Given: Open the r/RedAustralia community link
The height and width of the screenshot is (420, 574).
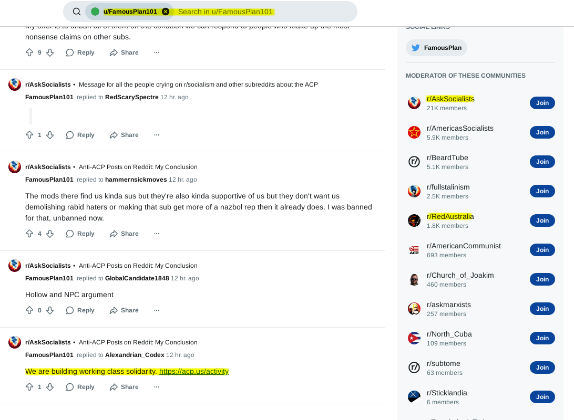Looking at the screenshot, I should tap(450, 216).
